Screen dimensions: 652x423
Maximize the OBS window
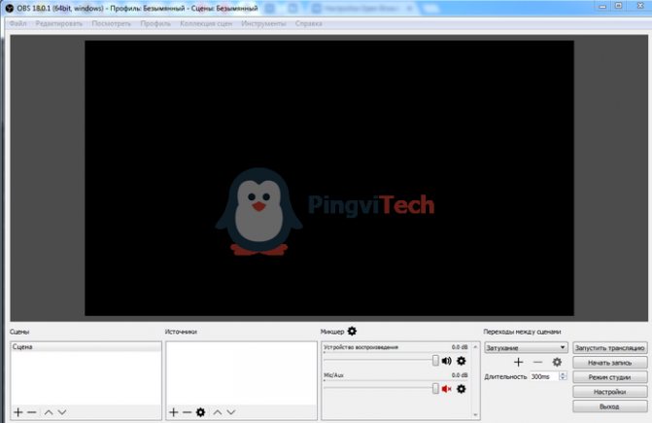click(619, 6)
